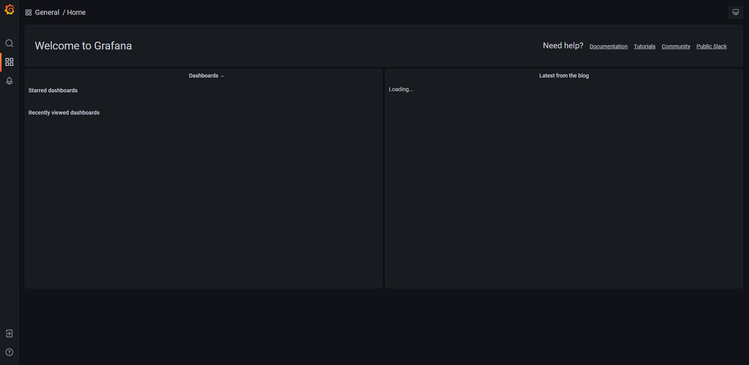Open the Tutorials link
749x365 pixels.
tap(644, 46)
